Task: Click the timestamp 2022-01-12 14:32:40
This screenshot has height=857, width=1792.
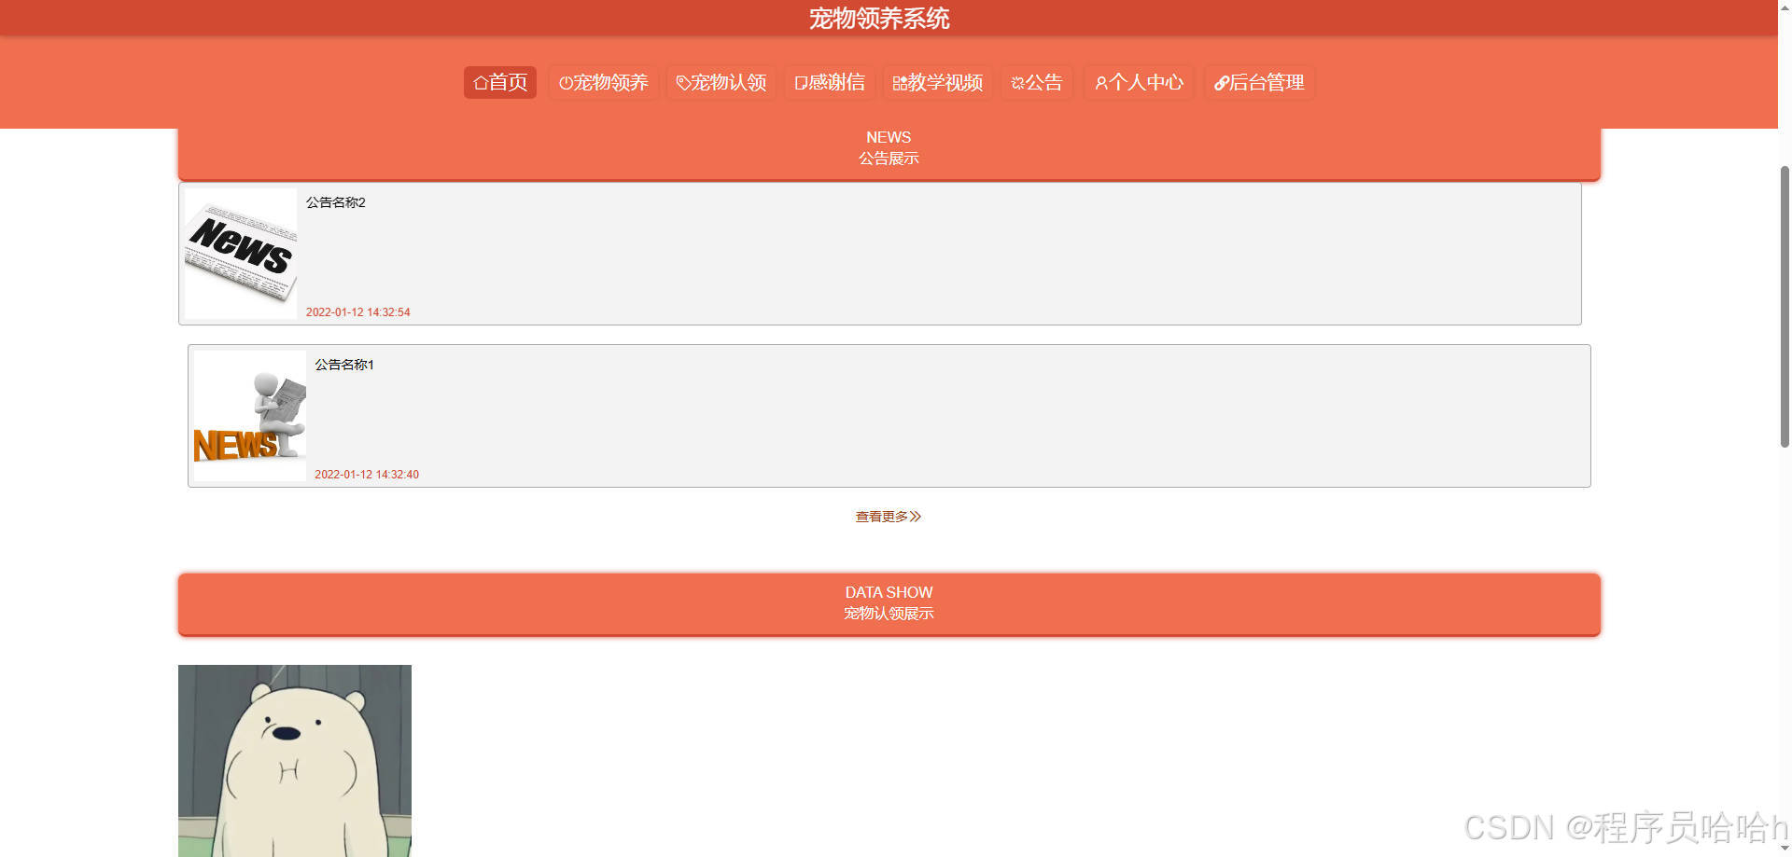Action: coord(367,475)
